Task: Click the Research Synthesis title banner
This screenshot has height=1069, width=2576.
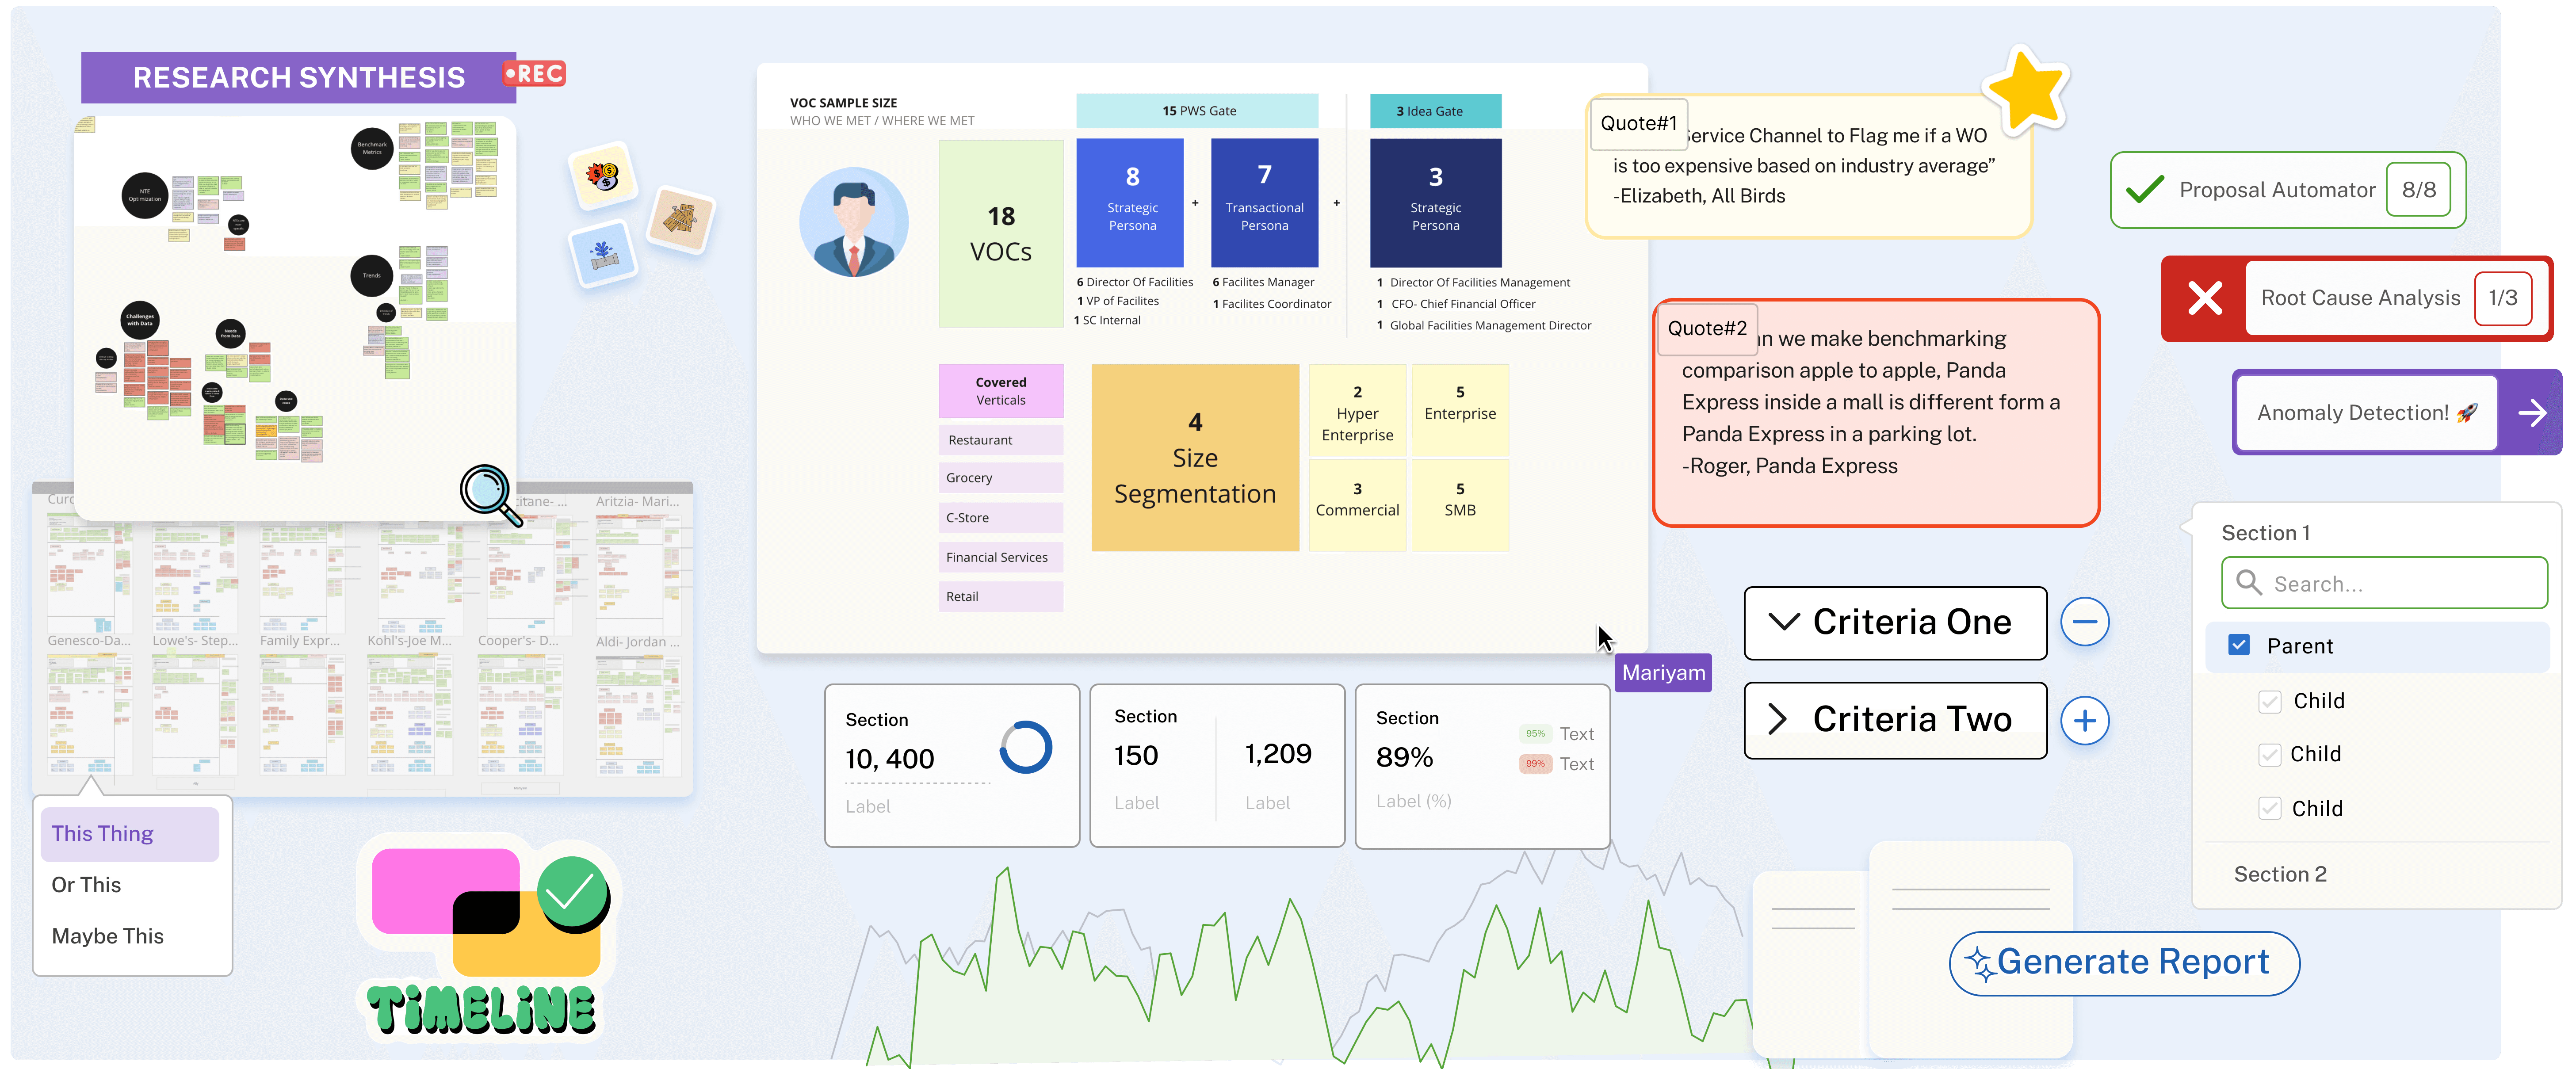Action: [298, 77]
